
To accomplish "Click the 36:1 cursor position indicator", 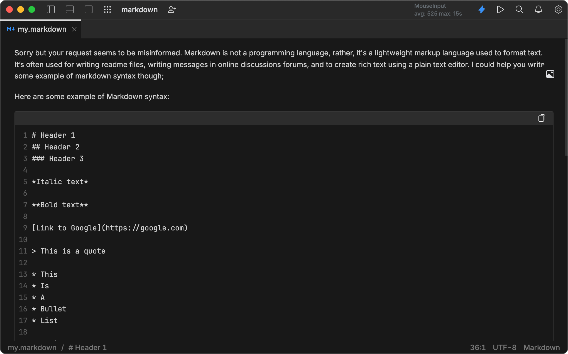I will 478,347.
